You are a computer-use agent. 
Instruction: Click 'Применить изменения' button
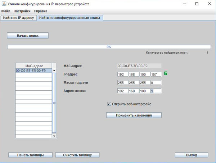point(134,115)
